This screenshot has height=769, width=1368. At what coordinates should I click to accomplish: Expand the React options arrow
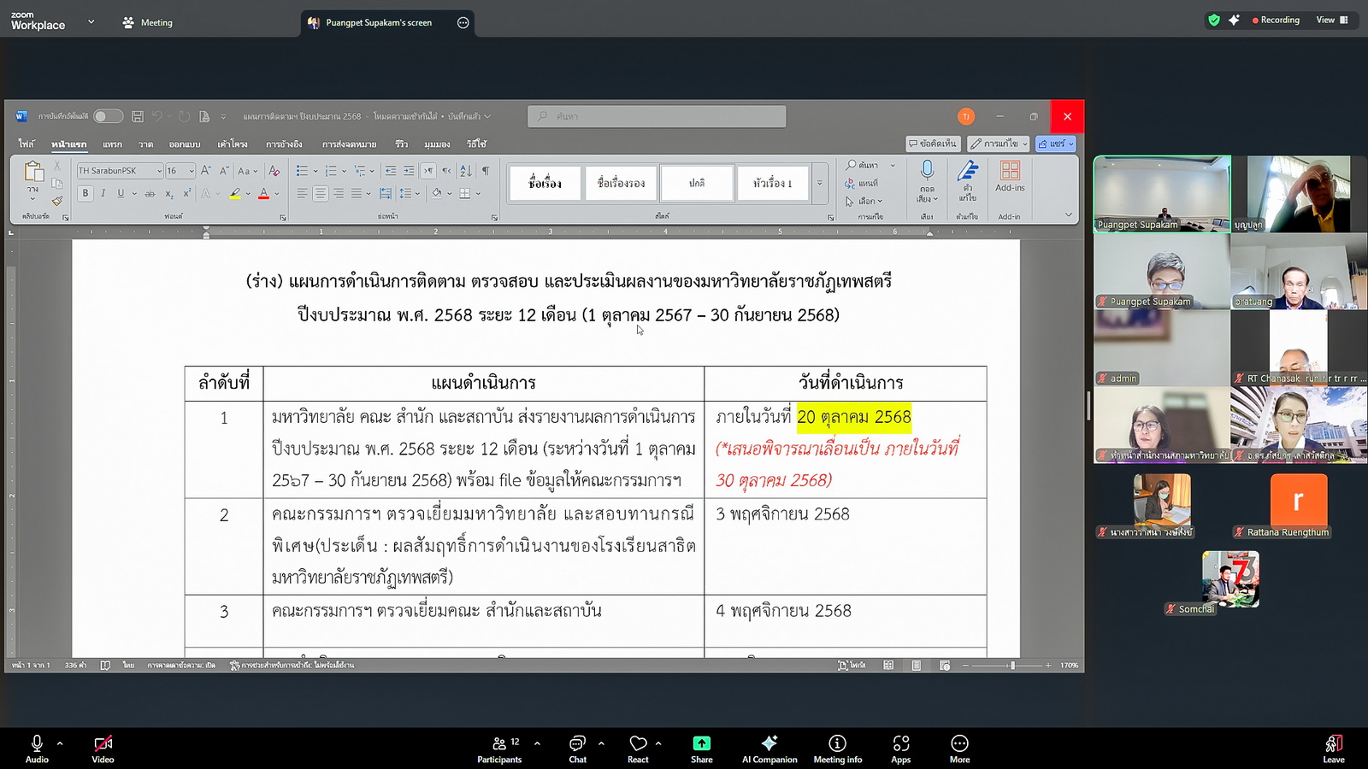click(658, 743)
